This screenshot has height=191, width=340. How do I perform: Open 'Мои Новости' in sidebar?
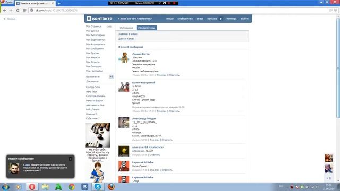(93, 58)
